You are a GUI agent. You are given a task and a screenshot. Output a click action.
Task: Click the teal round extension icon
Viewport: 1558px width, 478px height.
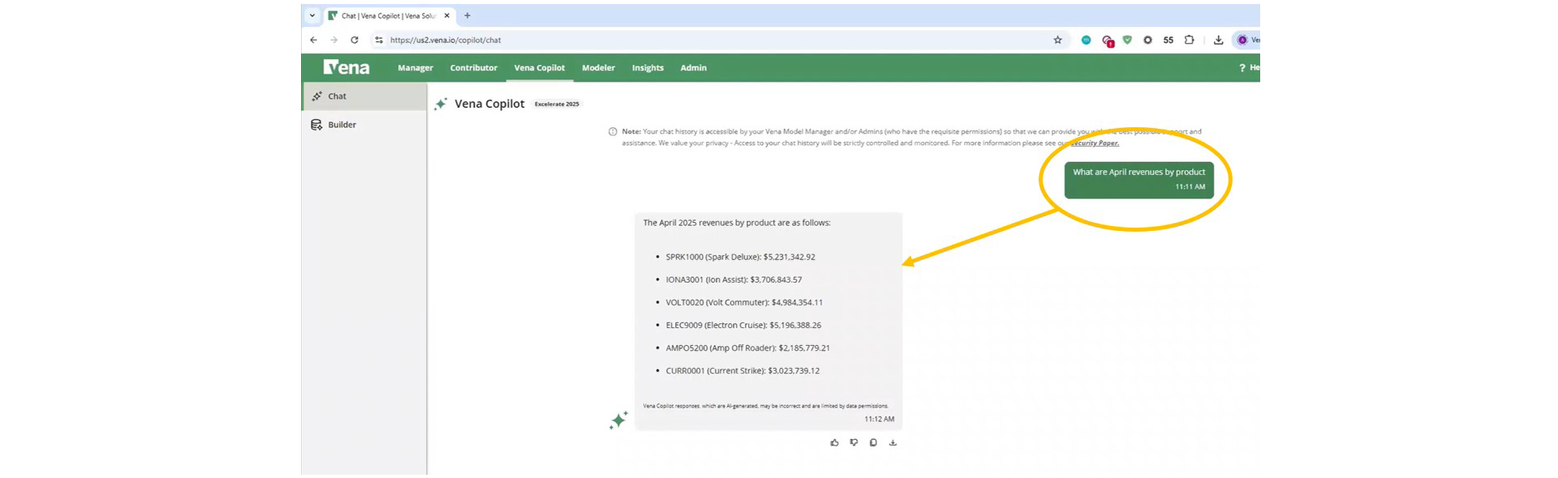tap(1086, 40)
